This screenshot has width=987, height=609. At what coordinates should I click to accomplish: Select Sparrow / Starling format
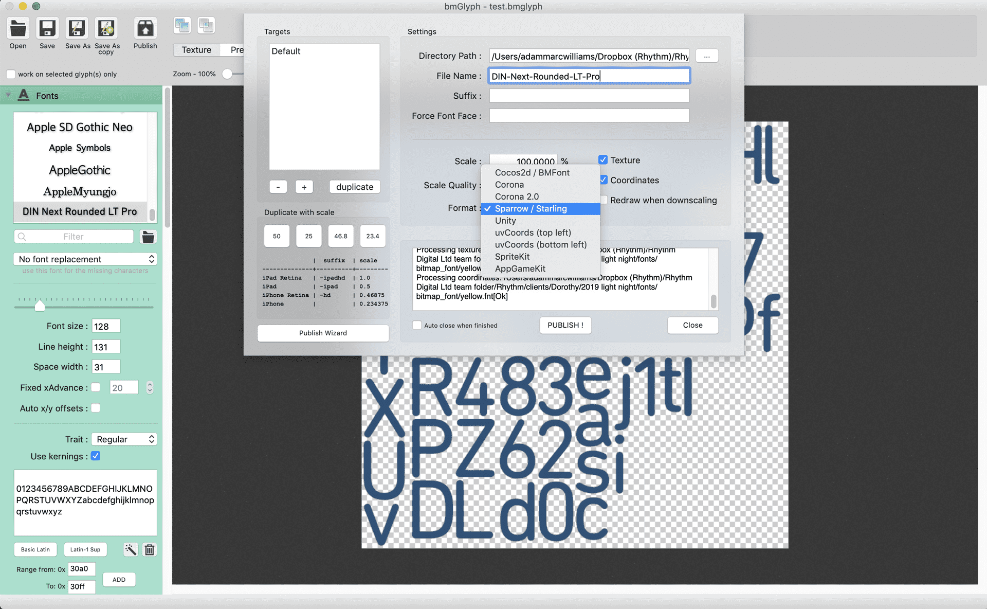541,208
